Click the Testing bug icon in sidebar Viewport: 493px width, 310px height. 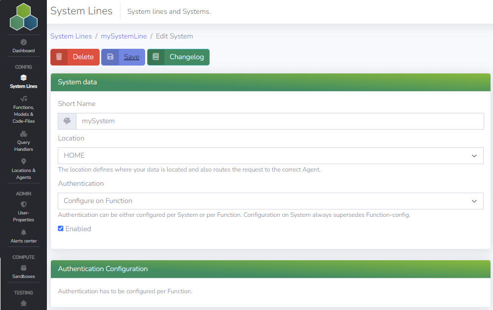24,304
